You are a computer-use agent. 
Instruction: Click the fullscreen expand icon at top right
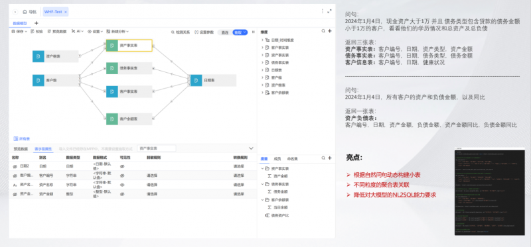(x=329, y=11)
